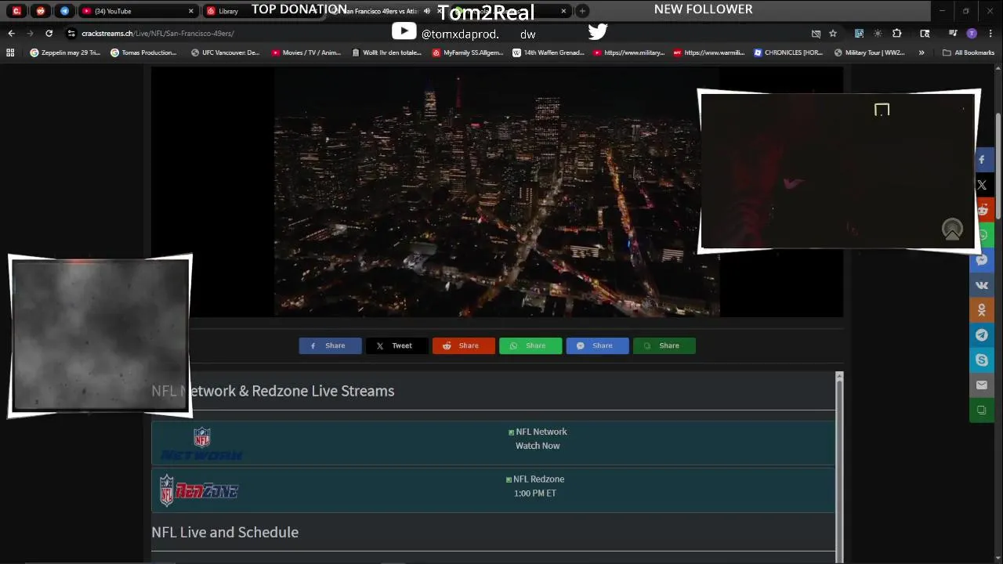Click the Messenger icon in the side share bar
The height and width of the screenshot is (564, 1003).
pyautogui.click(x=982, y=260)
